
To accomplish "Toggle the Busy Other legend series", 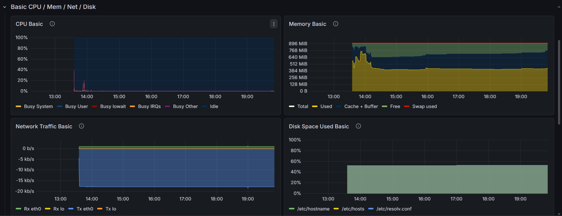I will click(x=185, y=106).
